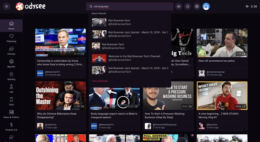Open Body language expert reacts title
260x142 pixels.
click(x=114, y=115)
